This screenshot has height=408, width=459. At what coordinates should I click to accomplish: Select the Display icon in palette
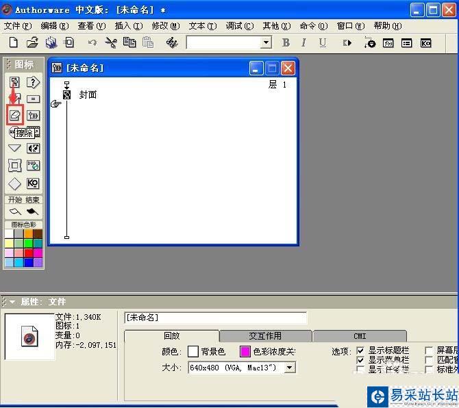(14, 82)
